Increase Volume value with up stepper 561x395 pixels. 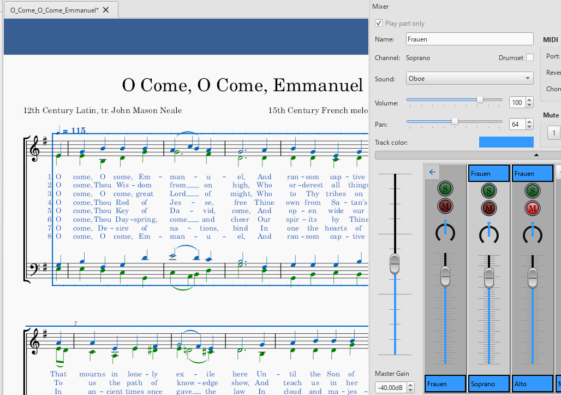click(530, 100)
